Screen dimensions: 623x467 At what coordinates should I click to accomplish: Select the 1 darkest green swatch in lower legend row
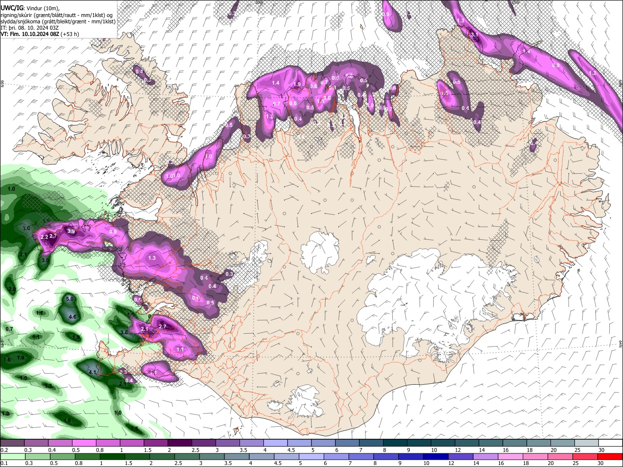[x=112, y=456]
